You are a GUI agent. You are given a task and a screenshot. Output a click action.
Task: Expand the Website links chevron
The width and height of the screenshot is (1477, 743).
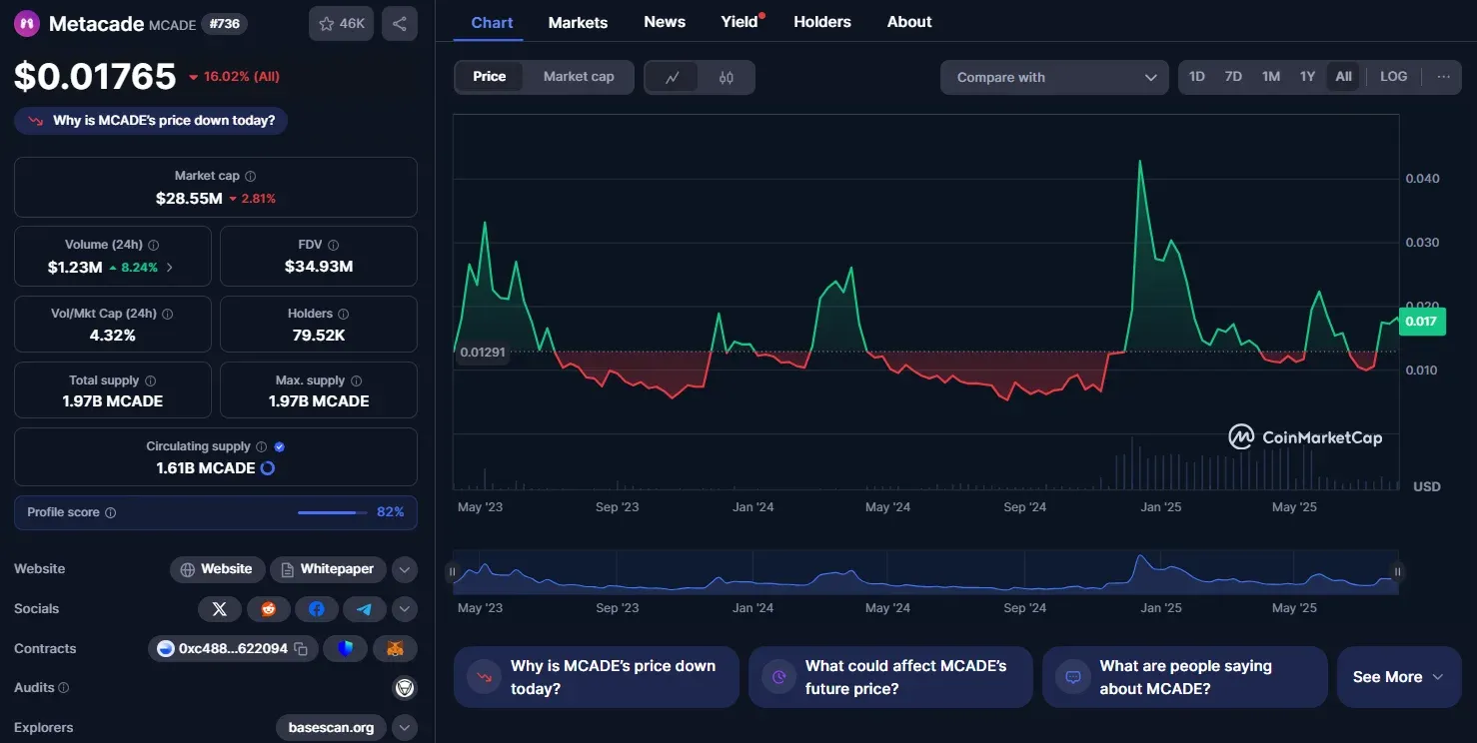tap(404, 570)
